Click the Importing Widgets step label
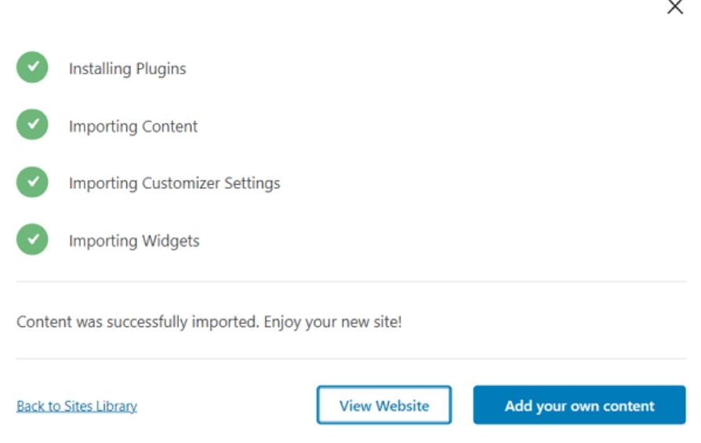Screen dimensions: 701x443 (134, 241)
